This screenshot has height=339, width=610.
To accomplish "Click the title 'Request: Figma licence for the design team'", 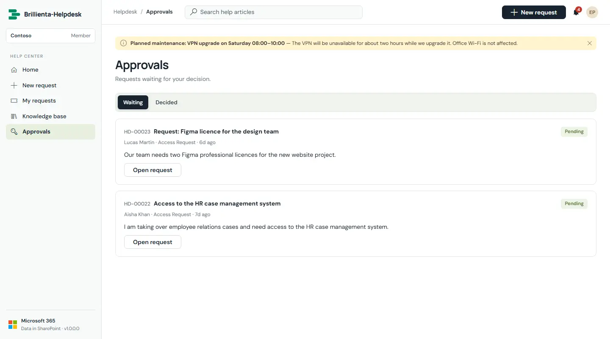I will [x=216, y=131].
